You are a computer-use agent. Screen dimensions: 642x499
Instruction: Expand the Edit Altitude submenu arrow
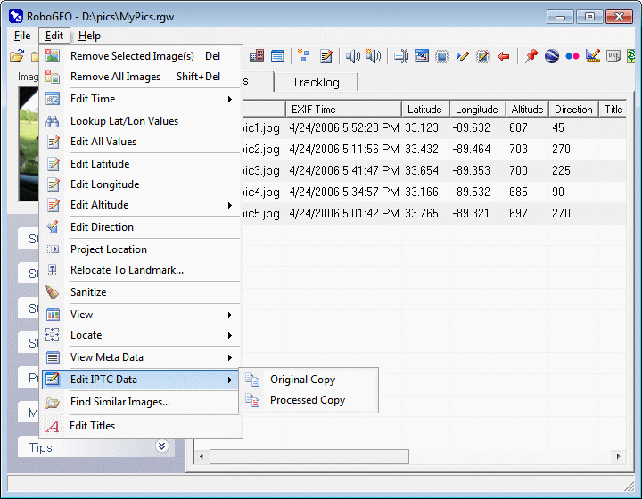point(230,205)
